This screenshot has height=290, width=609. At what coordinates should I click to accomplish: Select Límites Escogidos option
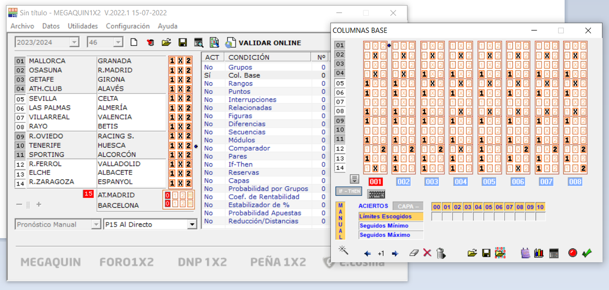(x=391, y=217)
